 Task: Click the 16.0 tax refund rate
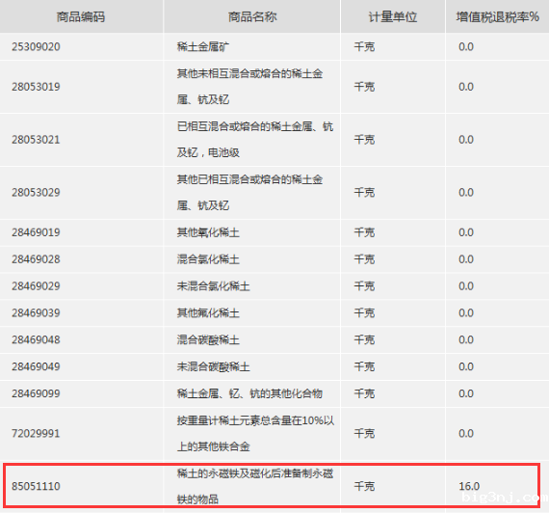click(469, 486)
